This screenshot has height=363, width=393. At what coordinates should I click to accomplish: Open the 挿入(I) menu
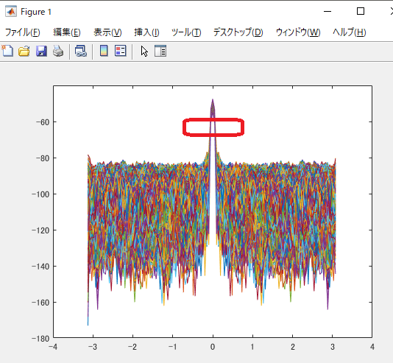click(x=146, y=32)
